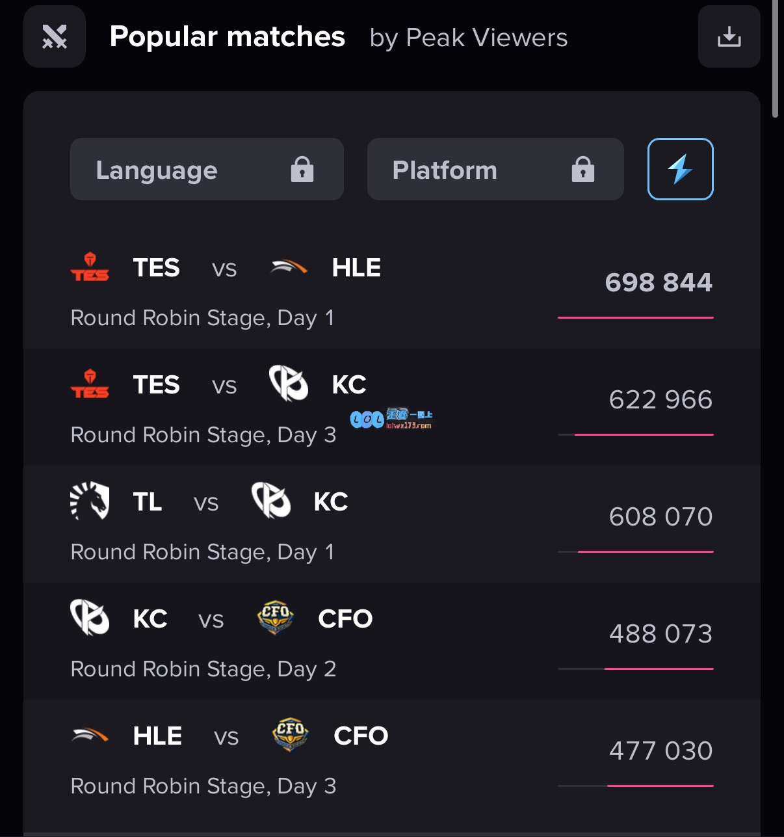
Task: Open the TL vs KC match row
Action: (x=392, y=524)
